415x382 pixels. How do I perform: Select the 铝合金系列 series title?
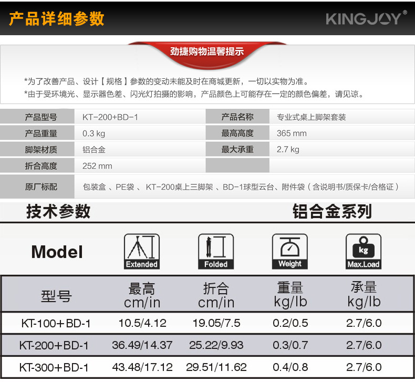point(332,212)
